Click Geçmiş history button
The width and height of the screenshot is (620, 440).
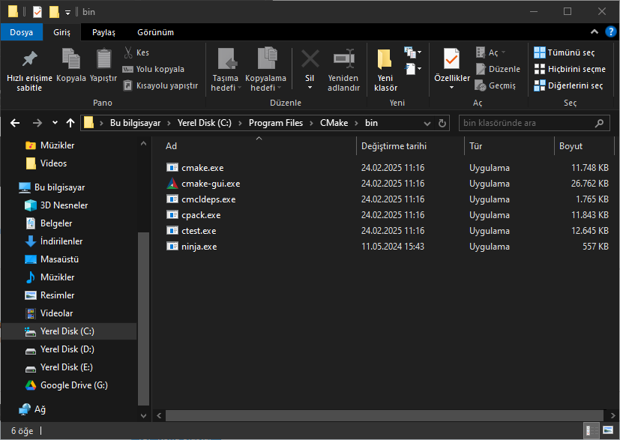coord(496,85)
